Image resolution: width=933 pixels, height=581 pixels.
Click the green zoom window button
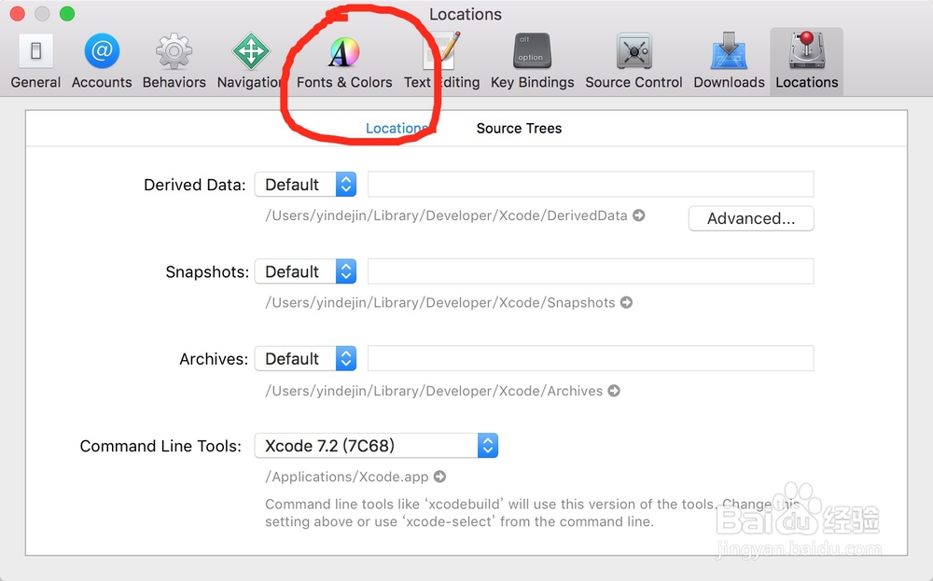pyautogui.click(x=67, y=14)
